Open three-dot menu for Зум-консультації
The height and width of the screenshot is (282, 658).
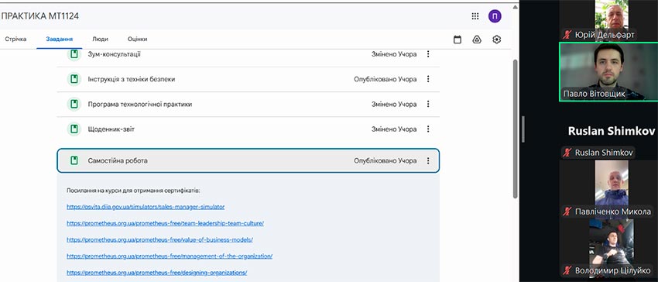click(x=428, y=54)
